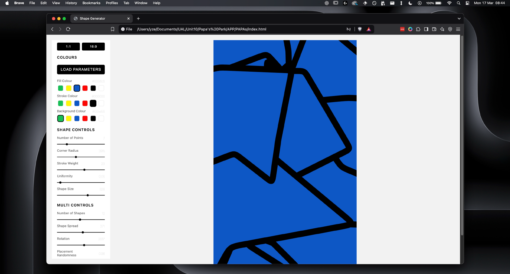Go back with browser back arrow
Viewport: 510px width, 274px height.
tap(52, 29)
